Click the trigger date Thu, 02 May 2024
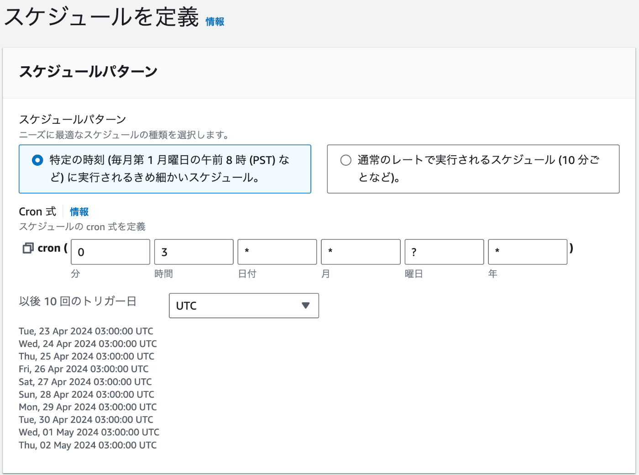The height and width of the screenshot is (475, 639). [x=88, y=445]
